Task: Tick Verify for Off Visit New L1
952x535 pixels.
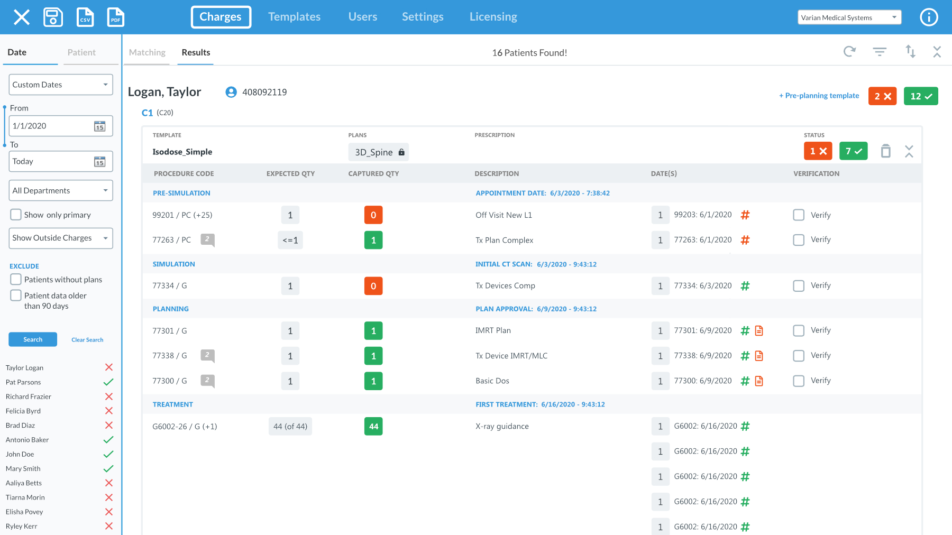Action: [799, 215]
